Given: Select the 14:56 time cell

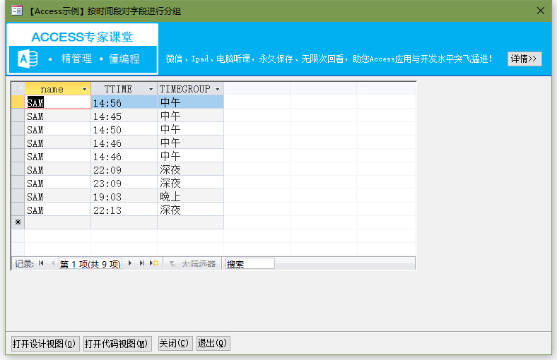Looking at the screenshot, I should [124, 102].
